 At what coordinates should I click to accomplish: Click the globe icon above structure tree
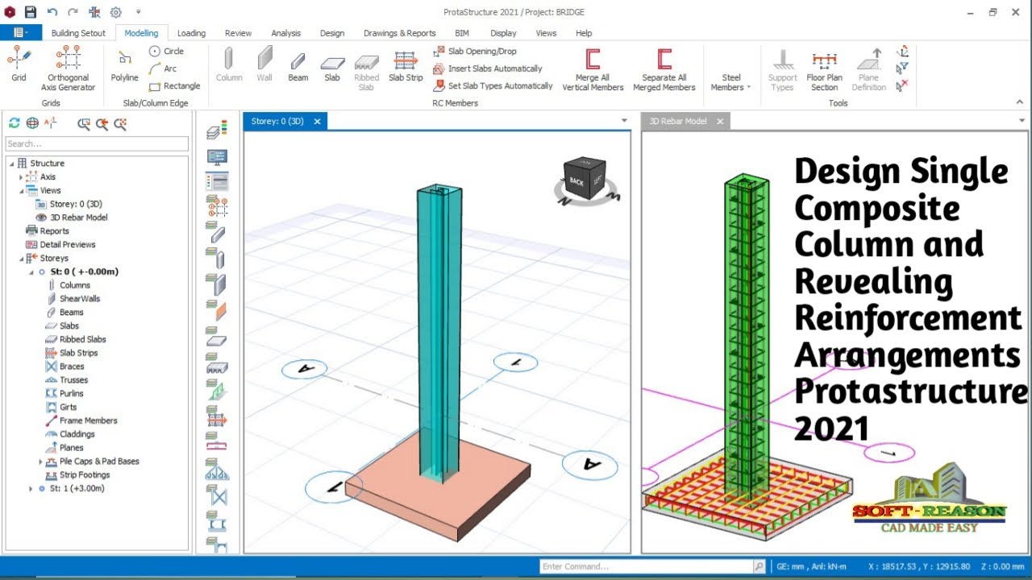[x=32, y=123]
